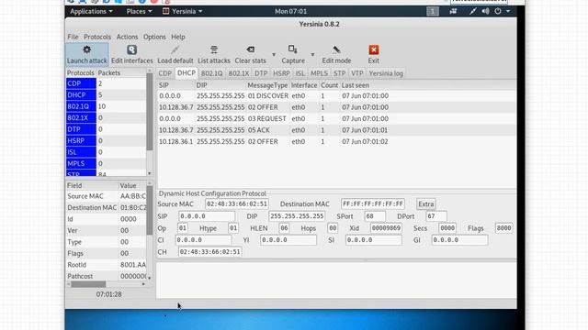Click the Last seen column header

coord(356,85)
